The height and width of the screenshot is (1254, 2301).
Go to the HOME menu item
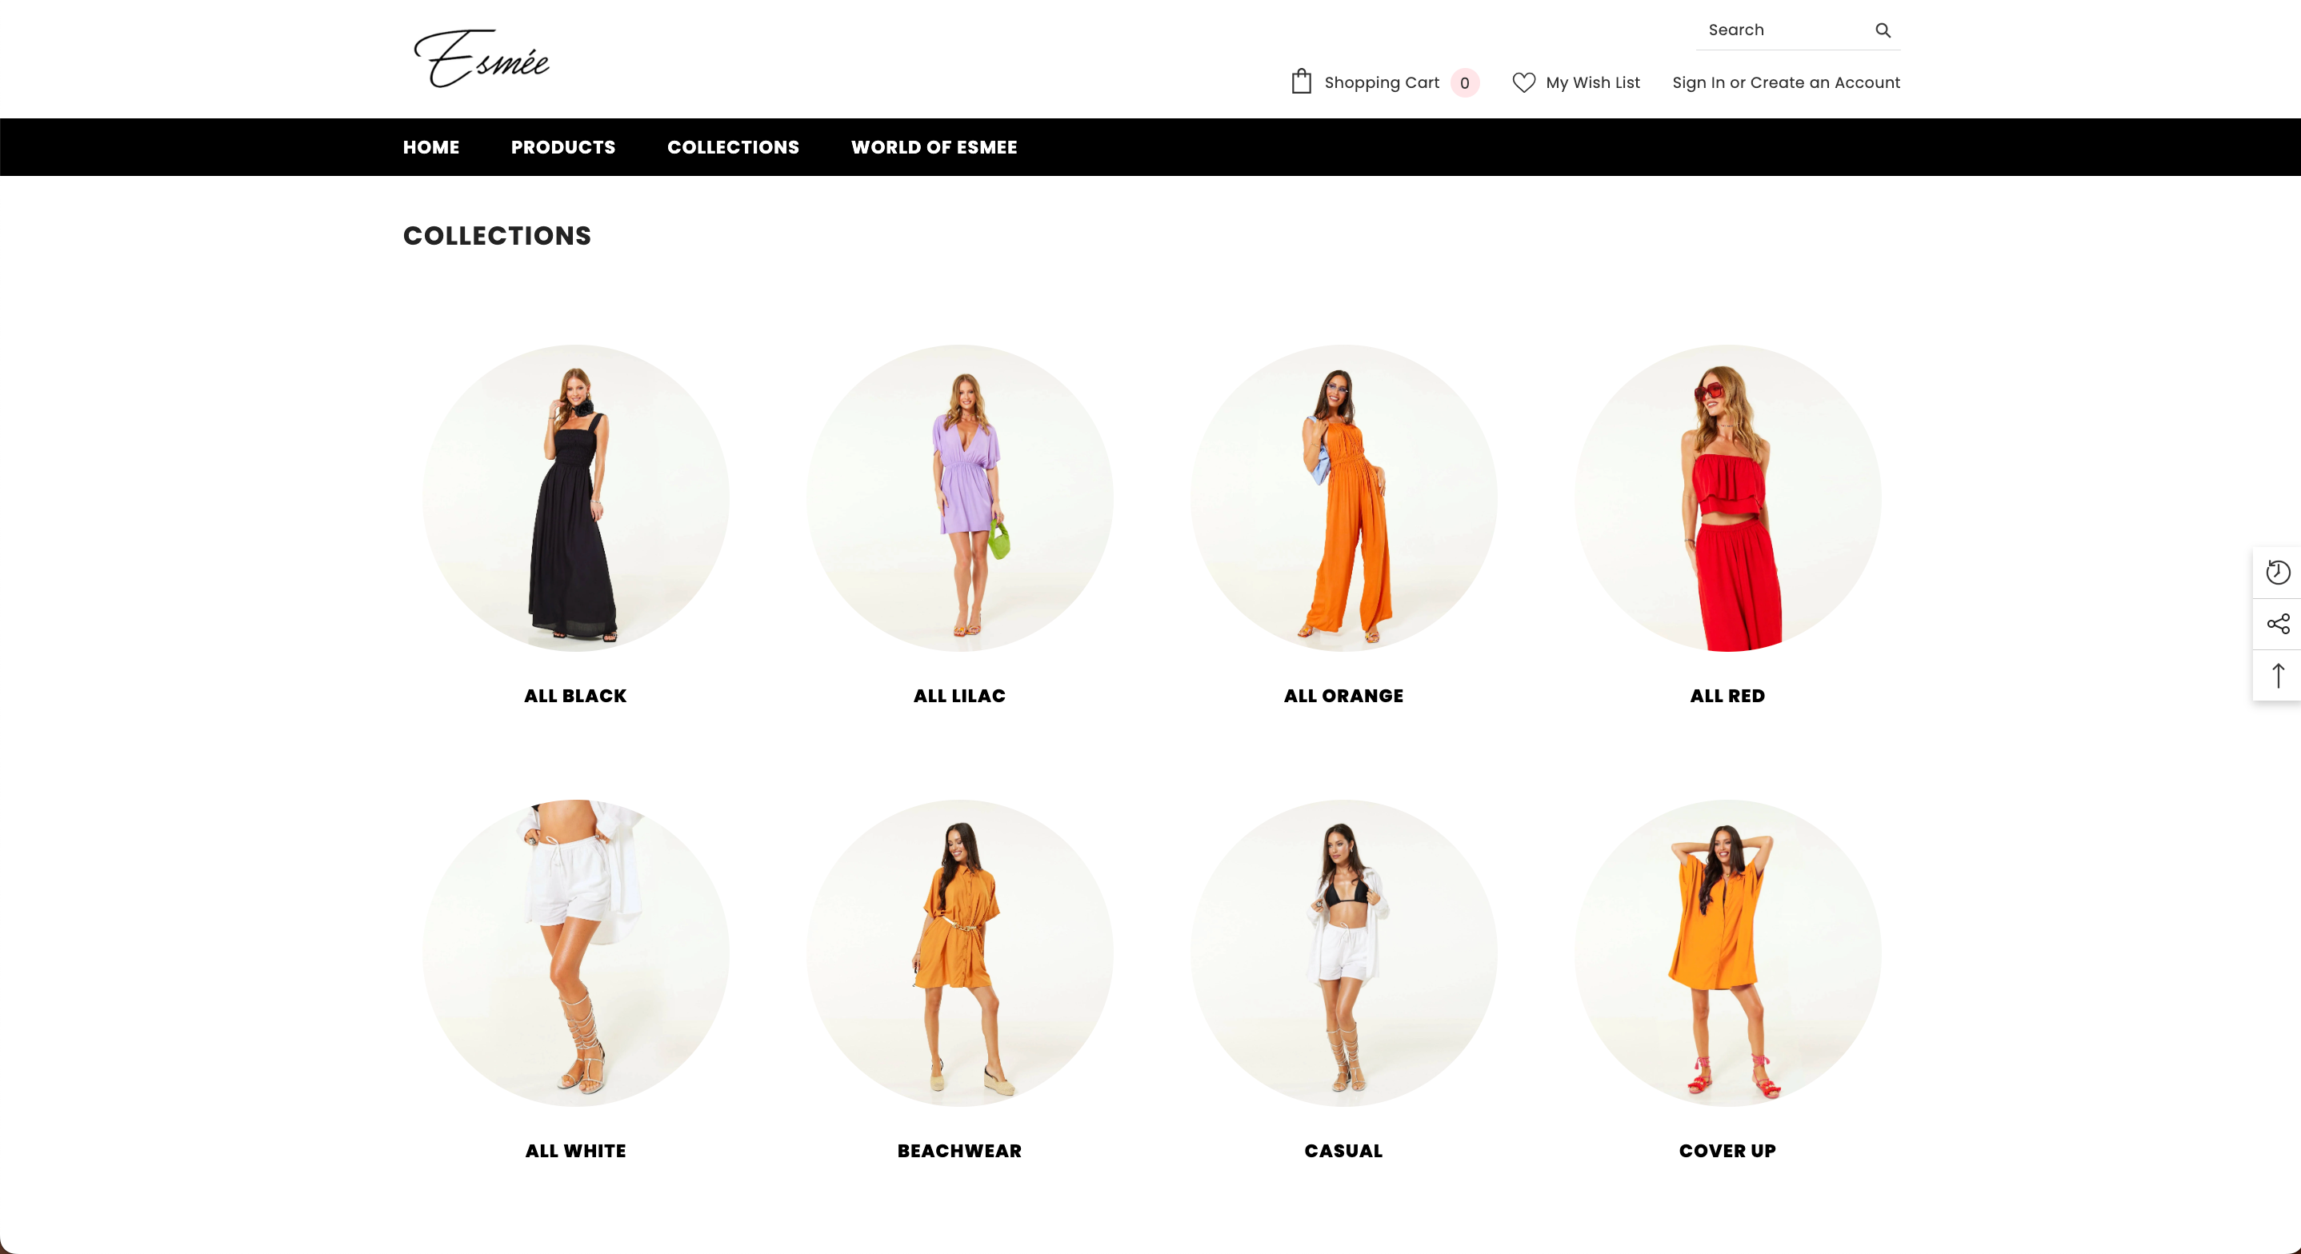pos(430,147)
